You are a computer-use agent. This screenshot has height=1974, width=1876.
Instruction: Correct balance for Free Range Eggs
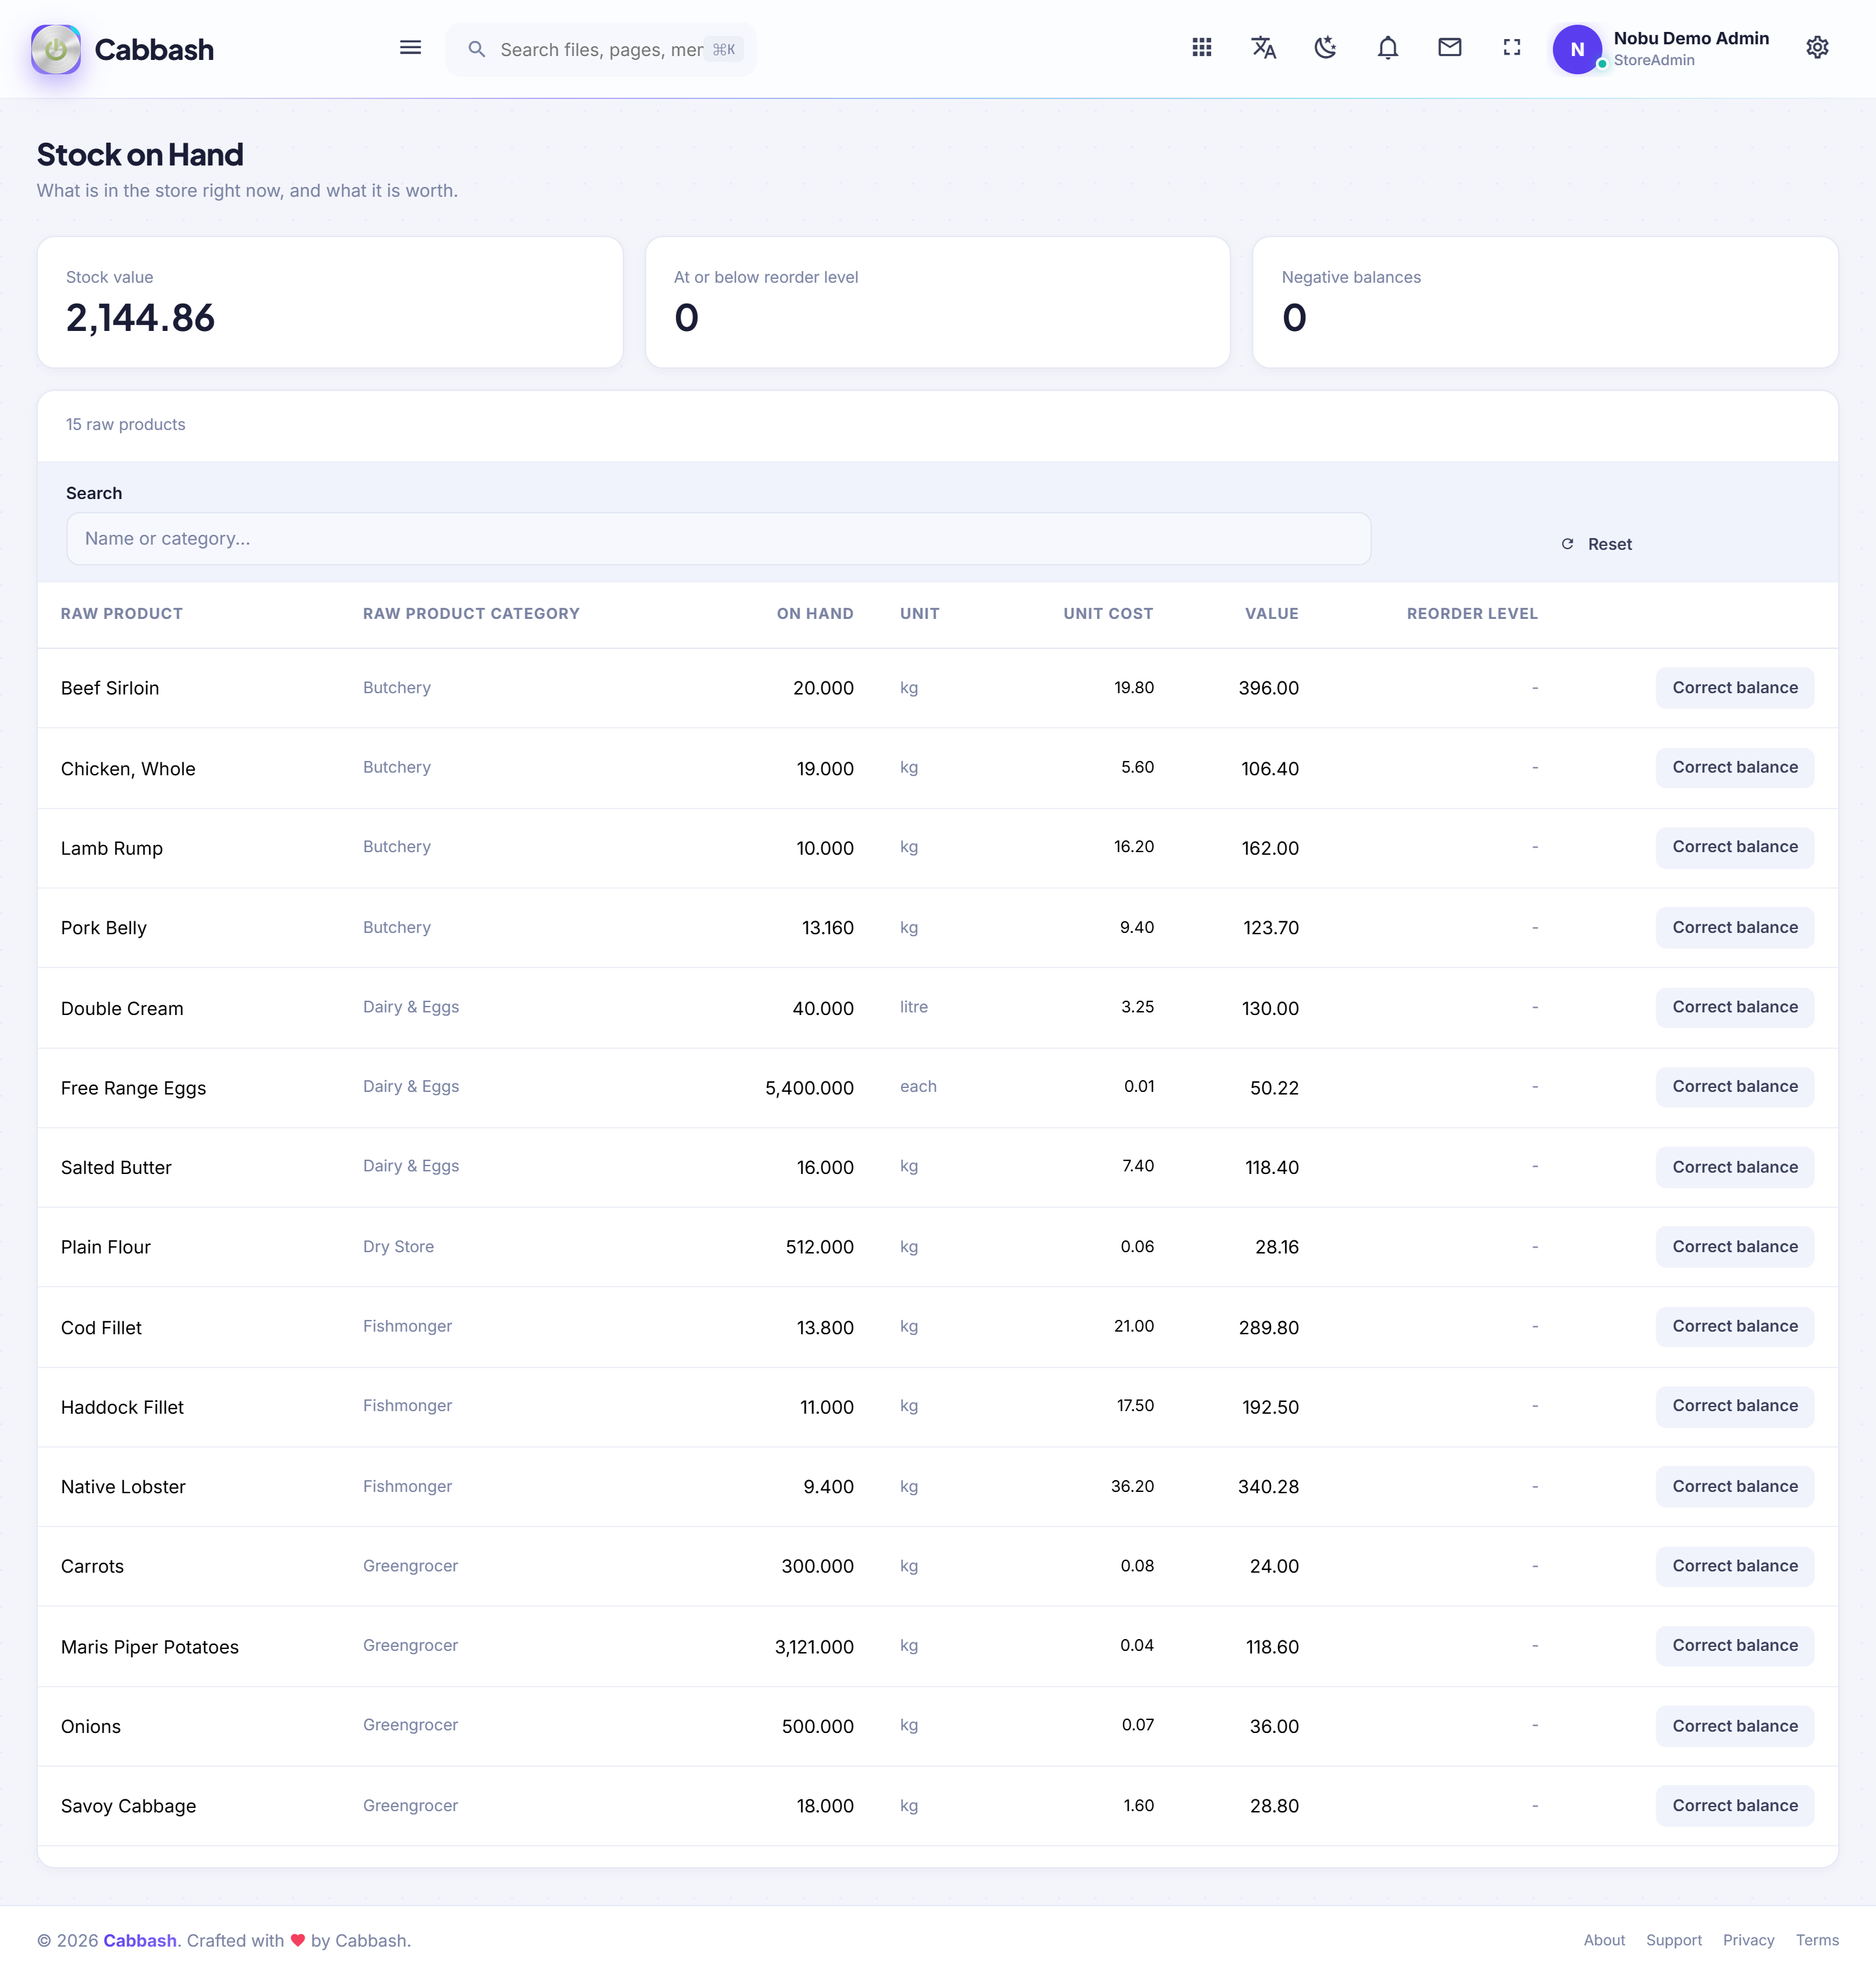[1734, 1087]
